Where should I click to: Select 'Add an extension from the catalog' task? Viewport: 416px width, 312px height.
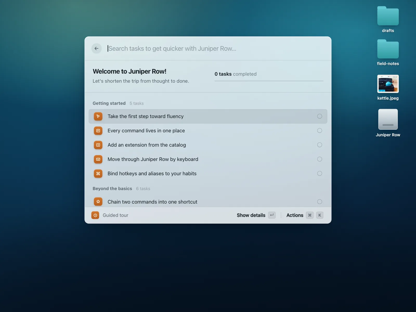point(208,145)
